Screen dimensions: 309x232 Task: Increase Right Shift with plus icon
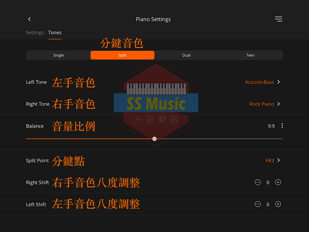(278, 182)
